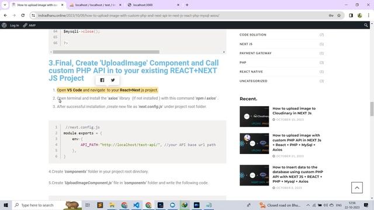The width and height of the screenshot is (374, 210).
Task: Click the Cloudinary post thumbnail
Action: coord(254,117)
